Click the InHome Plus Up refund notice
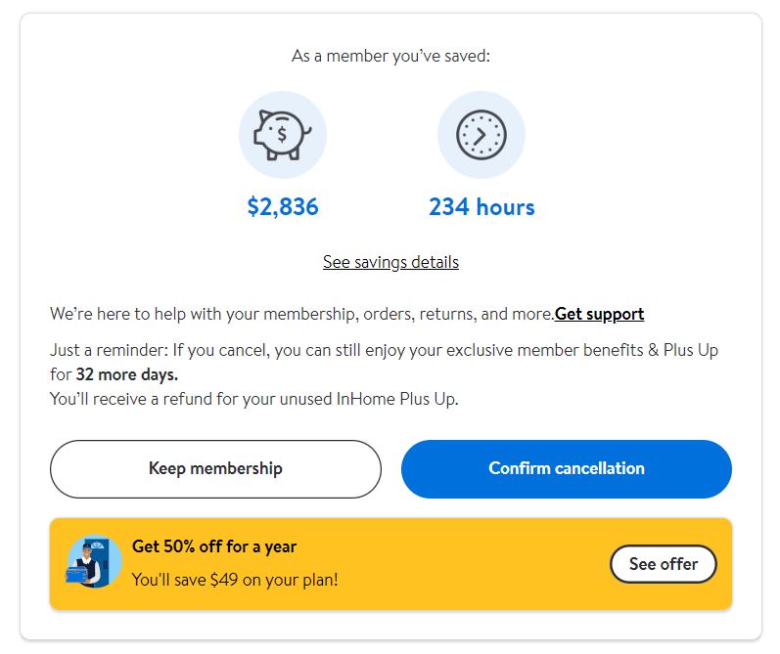780x654 pixels. coord(254,398)
